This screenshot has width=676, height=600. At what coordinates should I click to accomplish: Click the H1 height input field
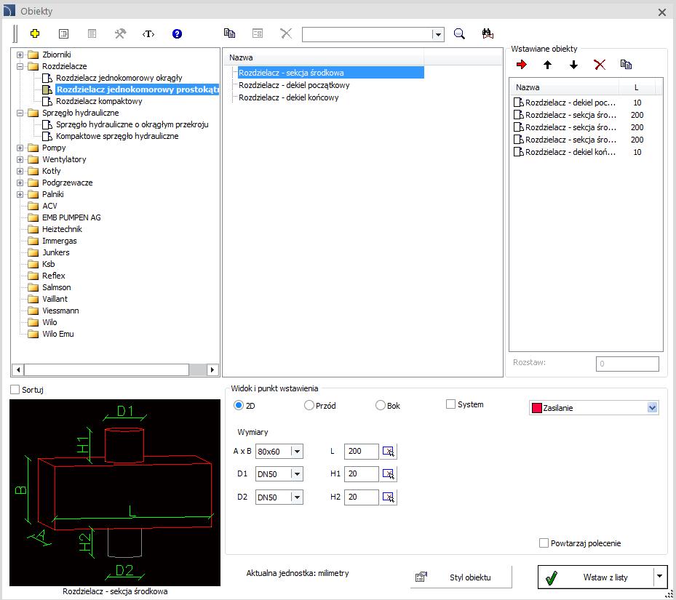[361, 474]
